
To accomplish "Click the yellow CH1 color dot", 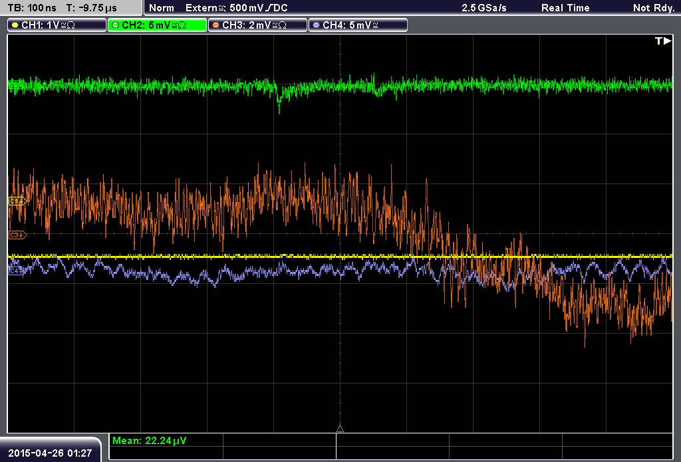I will (15, 25).
